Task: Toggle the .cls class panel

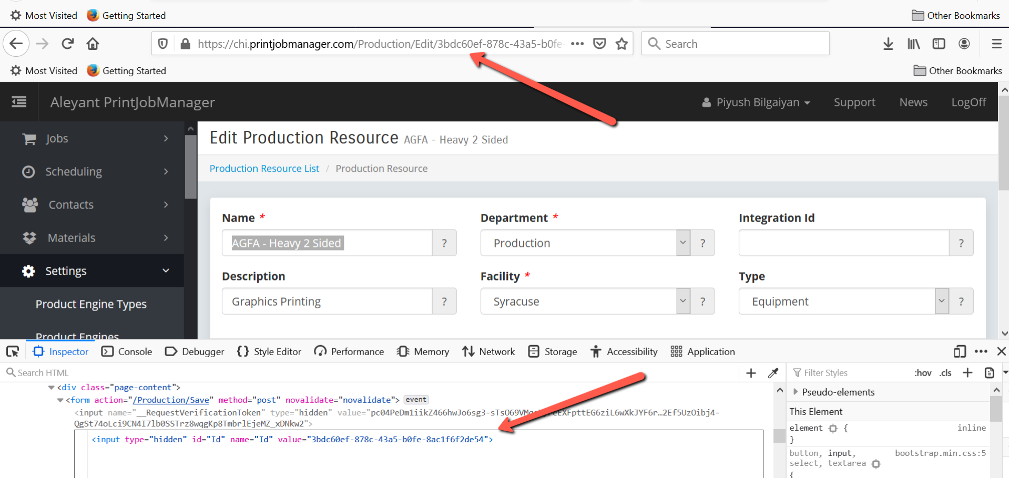Action: click(945, 373)
